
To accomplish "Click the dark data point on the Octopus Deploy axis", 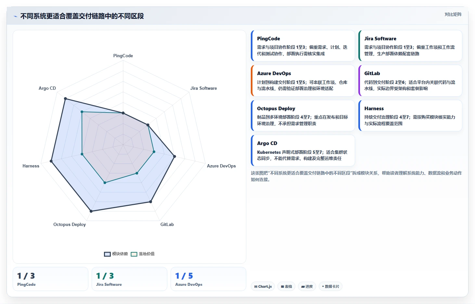I will (x=91, y=211).
